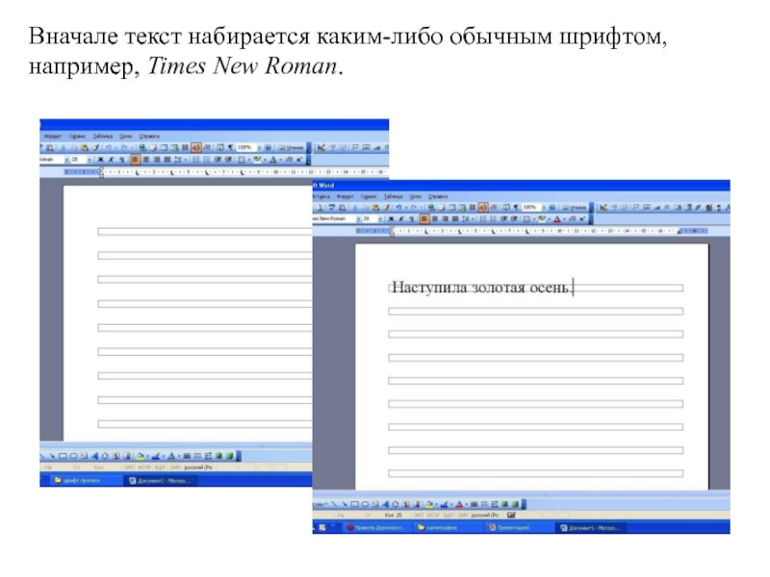Open the Таблица menu in back window
This screenshot has width=770, height=577.
click(103, 137)
